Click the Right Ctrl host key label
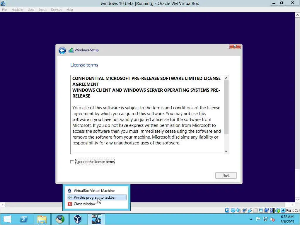Screen dimensions: 300x225 293,210
